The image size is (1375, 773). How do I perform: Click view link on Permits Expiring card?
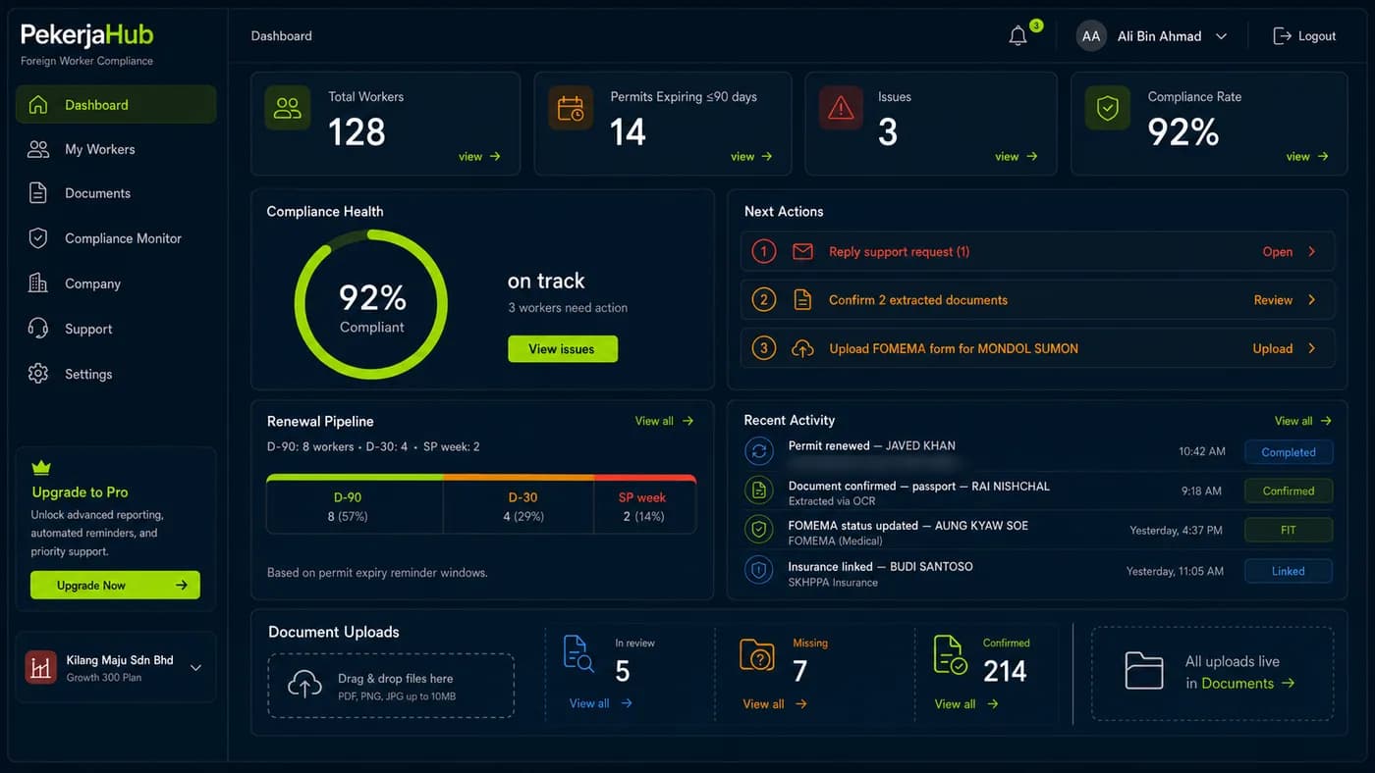(751, 156)
